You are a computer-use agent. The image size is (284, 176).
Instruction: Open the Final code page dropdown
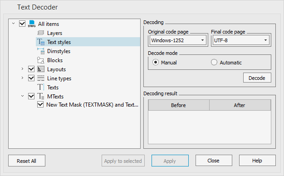click(241, 40)
